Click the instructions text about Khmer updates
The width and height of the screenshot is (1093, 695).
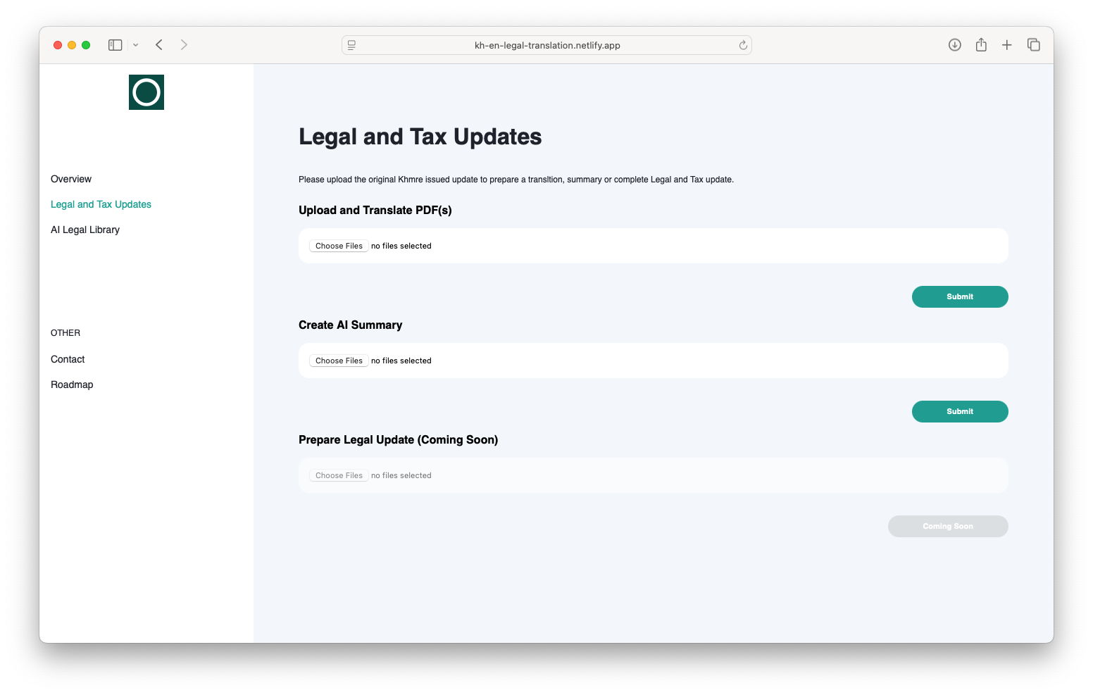(x=516, y=180)
